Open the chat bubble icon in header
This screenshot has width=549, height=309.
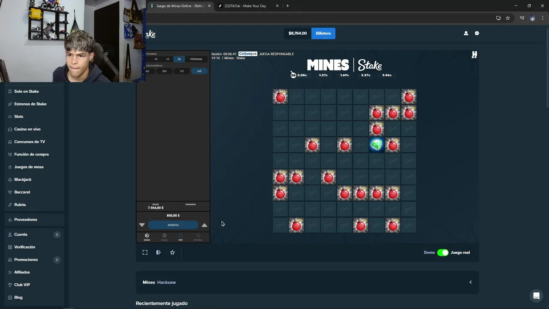click(477, 33)
